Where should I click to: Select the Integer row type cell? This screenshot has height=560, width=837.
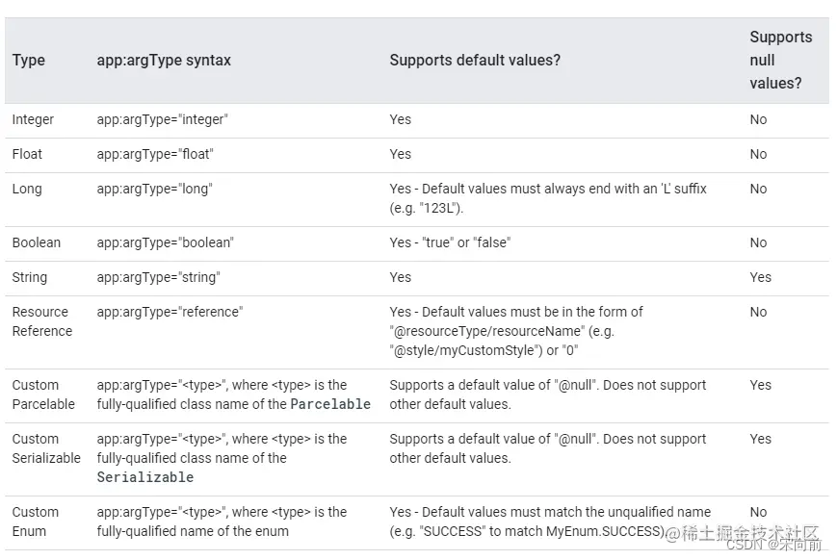33,119
